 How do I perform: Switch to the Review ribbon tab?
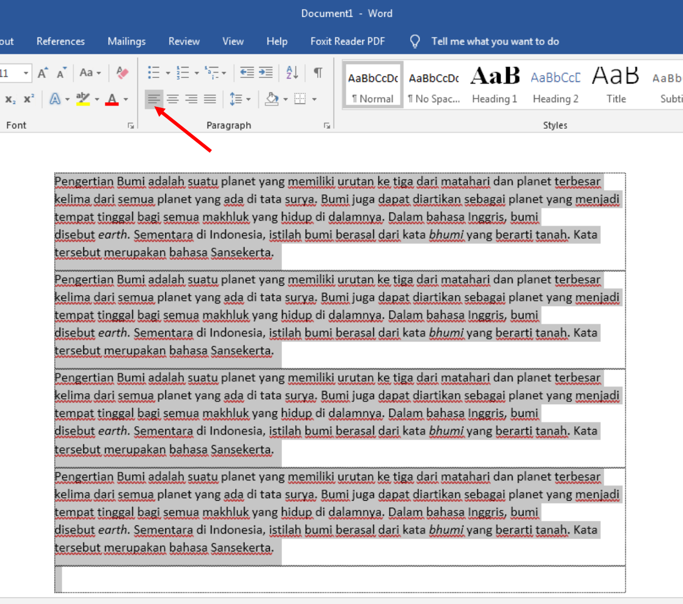pyautogui.click(x=184, y=41)
